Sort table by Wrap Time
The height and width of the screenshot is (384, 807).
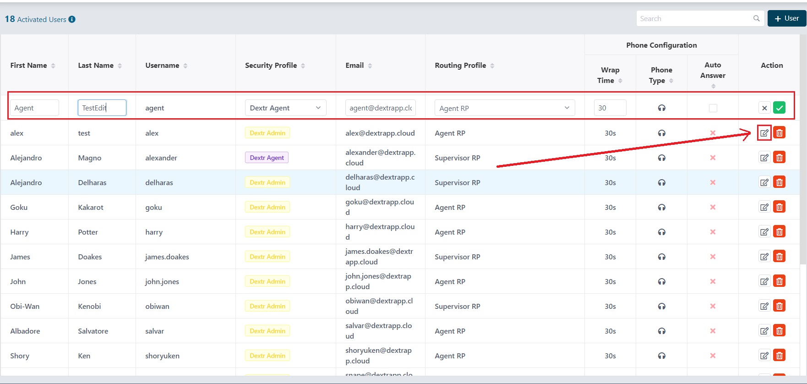(x=620, y=81)
